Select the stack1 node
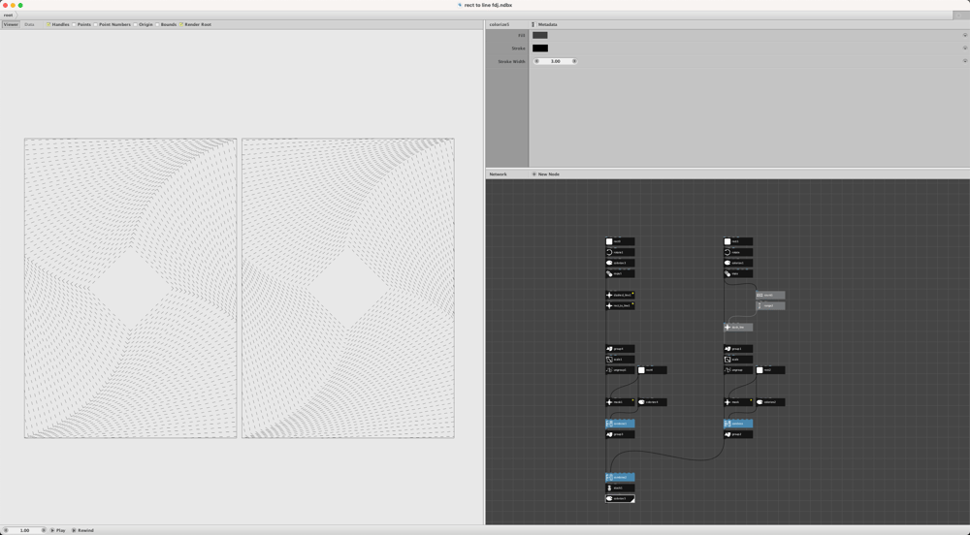The image size is (970, 535). pyautogui.click(x=620, y=488)
